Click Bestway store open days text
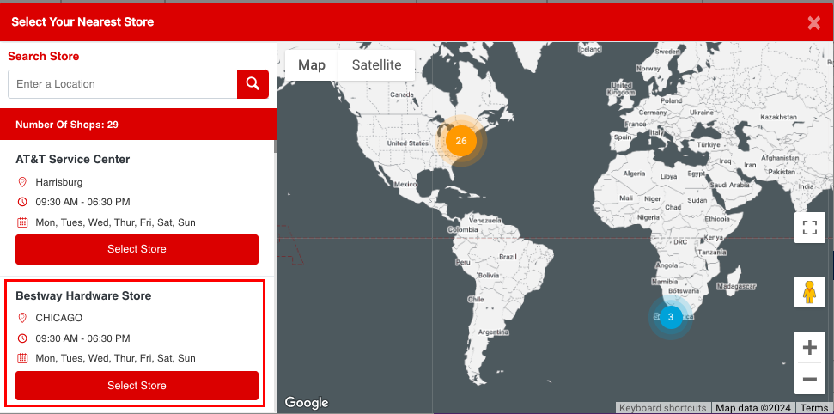 click(115, 358)
